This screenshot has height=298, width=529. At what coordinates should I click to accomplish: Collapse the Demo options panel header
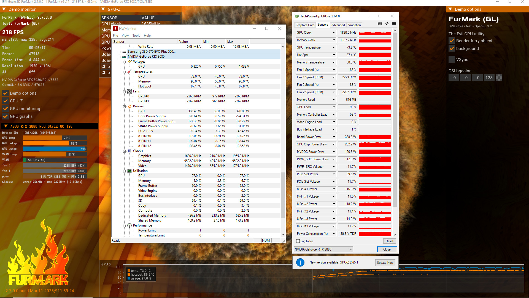[450, 9]
